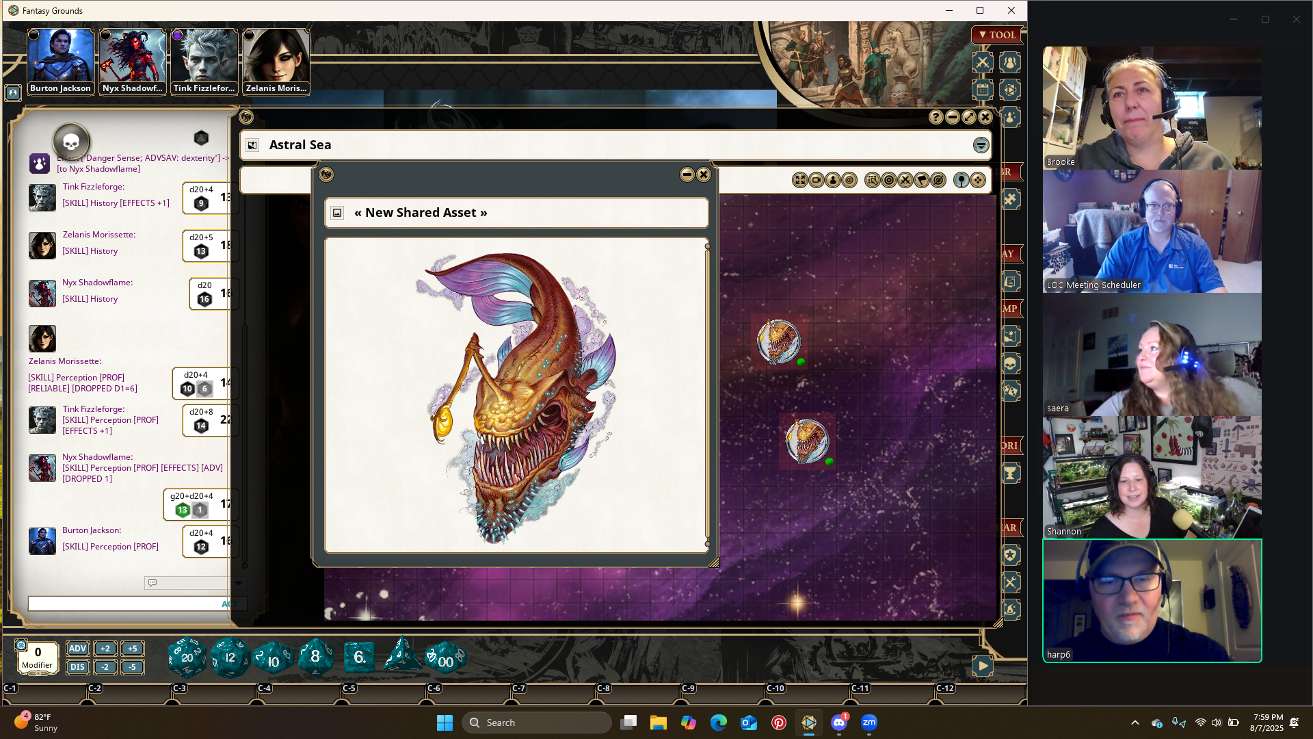Open the help button on Astral Sea window

point(936,117)
